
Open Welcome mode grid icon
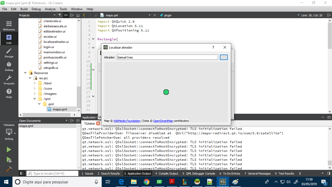point(9,26)
